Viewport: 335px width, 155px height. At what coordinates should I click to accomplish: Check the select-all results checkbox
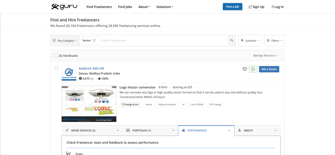tap(56, 56)
